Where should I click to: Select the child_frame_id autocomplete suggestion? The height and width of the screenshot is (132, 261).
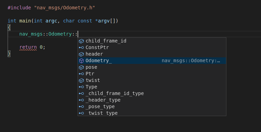pyautogui.click(x=152, y=41)
